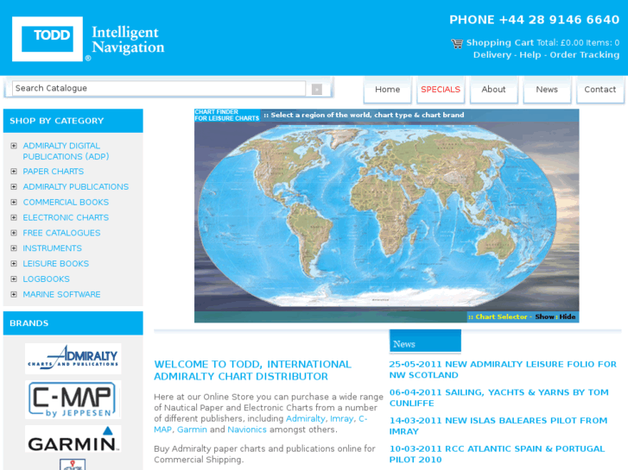Open the Delivery link
628x470 pixels.
pyautogui.click(x=492, y=55)
